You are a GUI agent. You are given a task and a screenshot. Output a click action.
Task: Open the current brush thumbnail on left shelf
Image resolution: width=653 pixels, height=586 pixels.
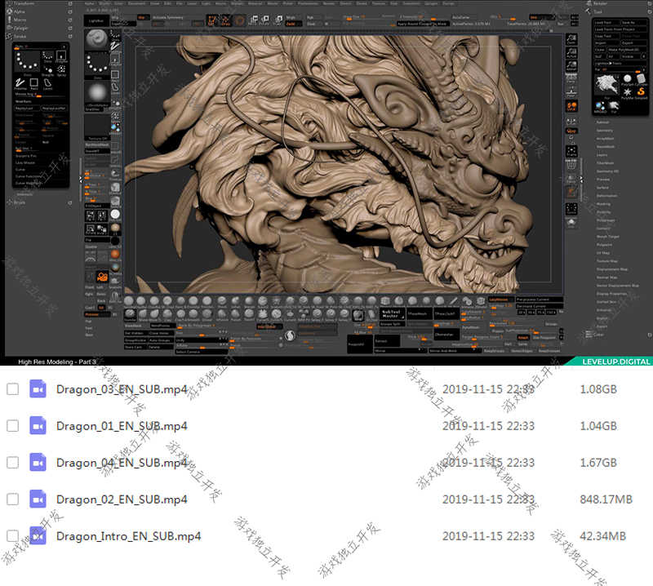[x=96, y=39]
